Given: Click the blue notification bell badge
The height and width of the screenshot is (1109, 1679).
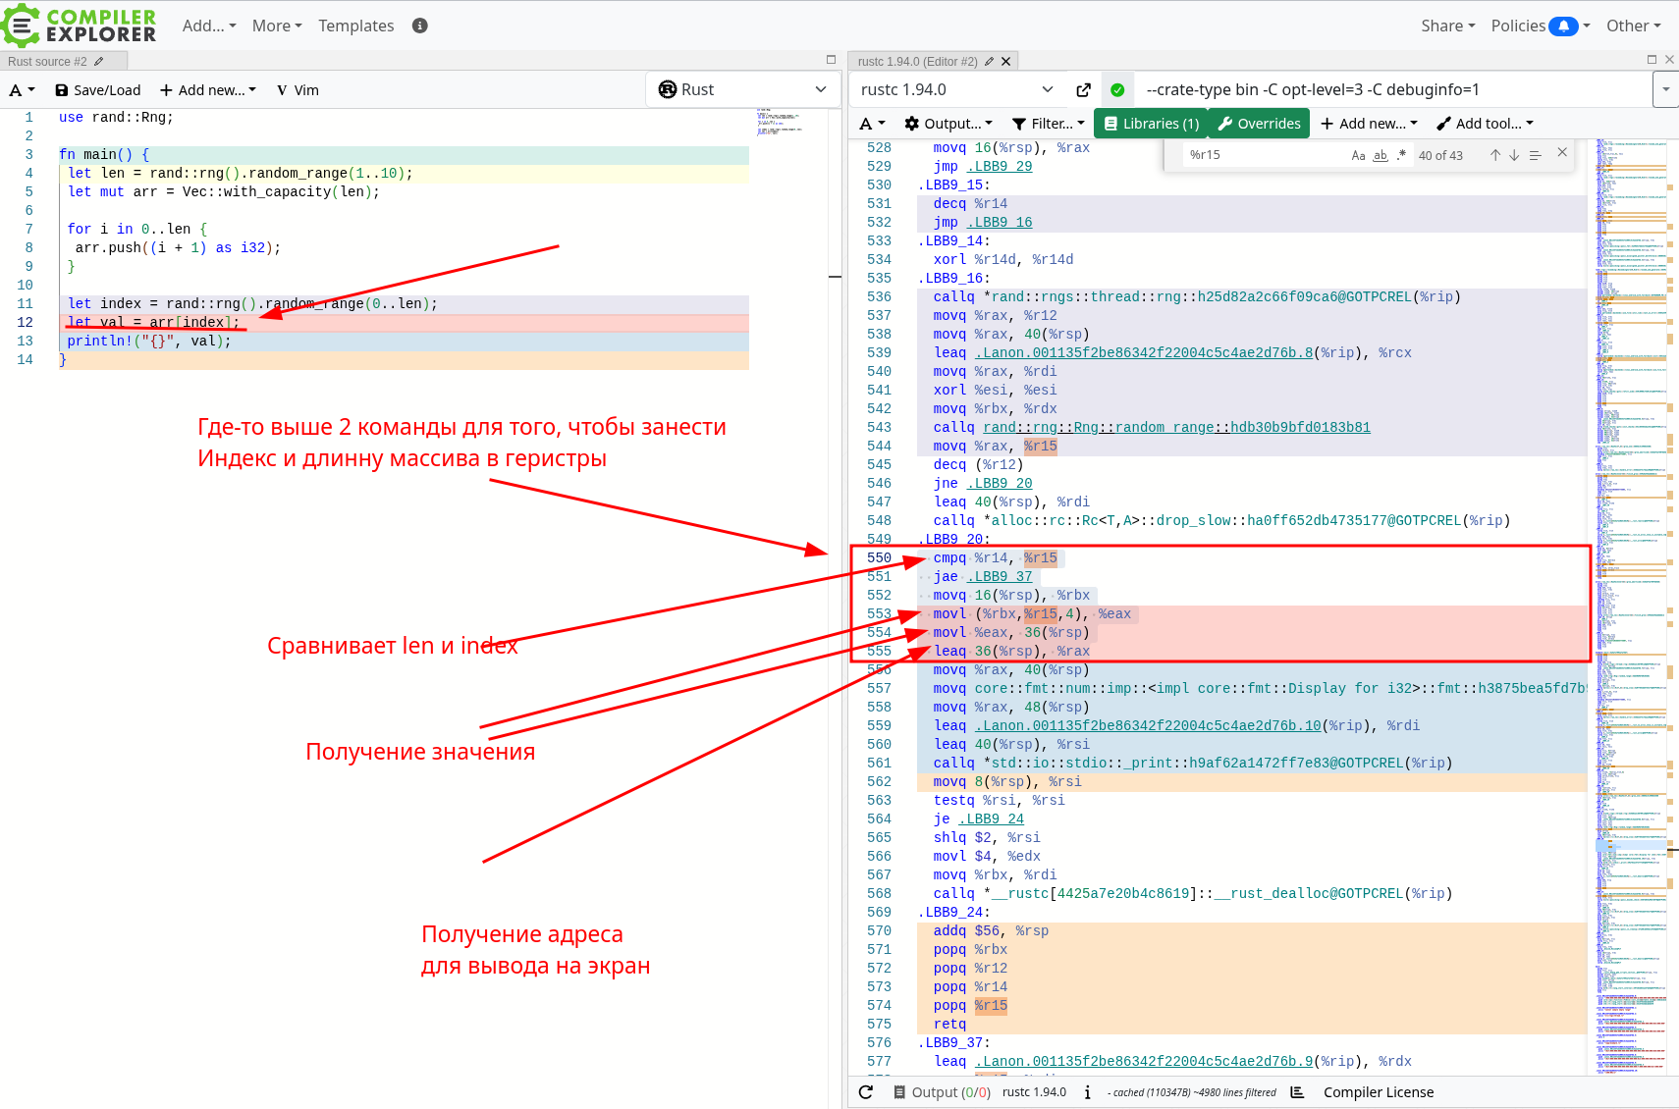Looking at the screenshot, I should (x=1563, y=26).
